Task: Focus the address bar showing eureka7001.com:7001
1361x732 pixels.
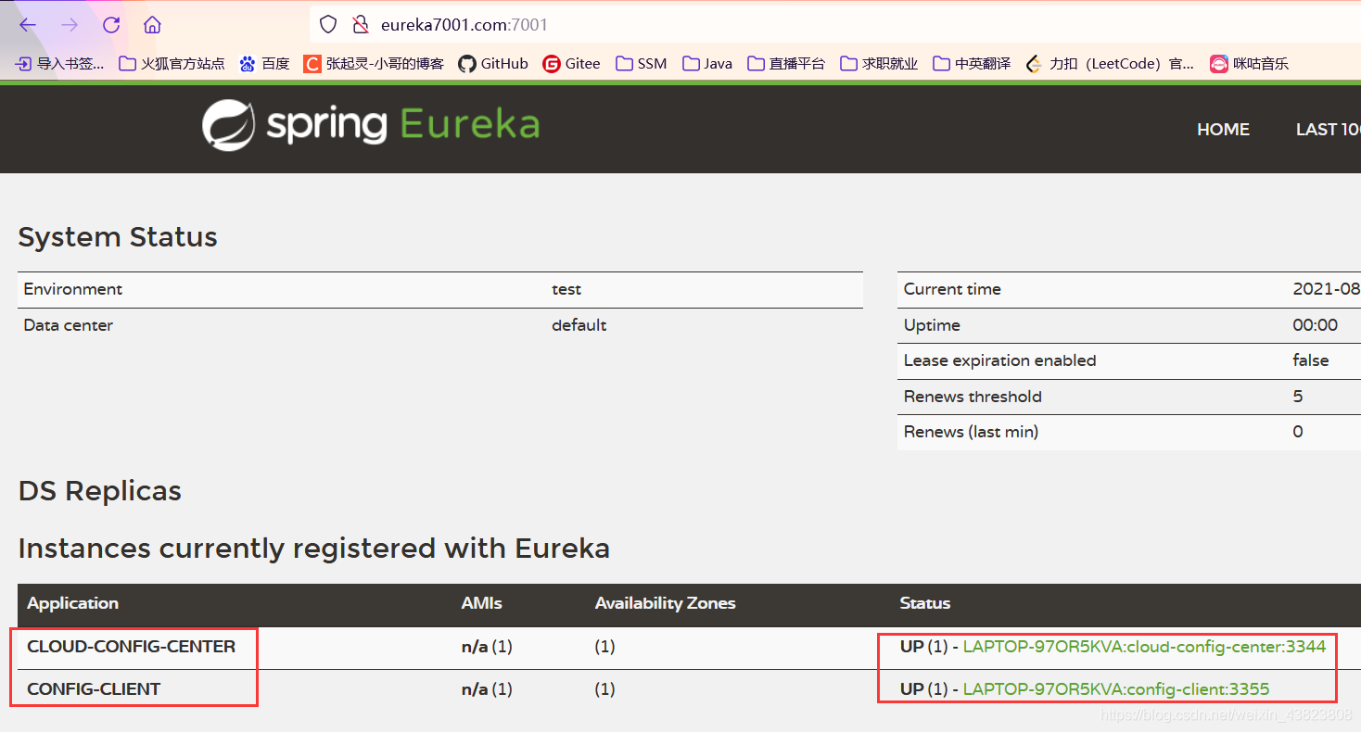Action: (834, 25)
